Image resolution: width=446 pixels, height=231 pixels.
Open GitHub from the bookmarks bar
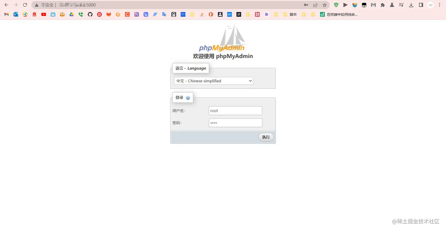[90, 14]
